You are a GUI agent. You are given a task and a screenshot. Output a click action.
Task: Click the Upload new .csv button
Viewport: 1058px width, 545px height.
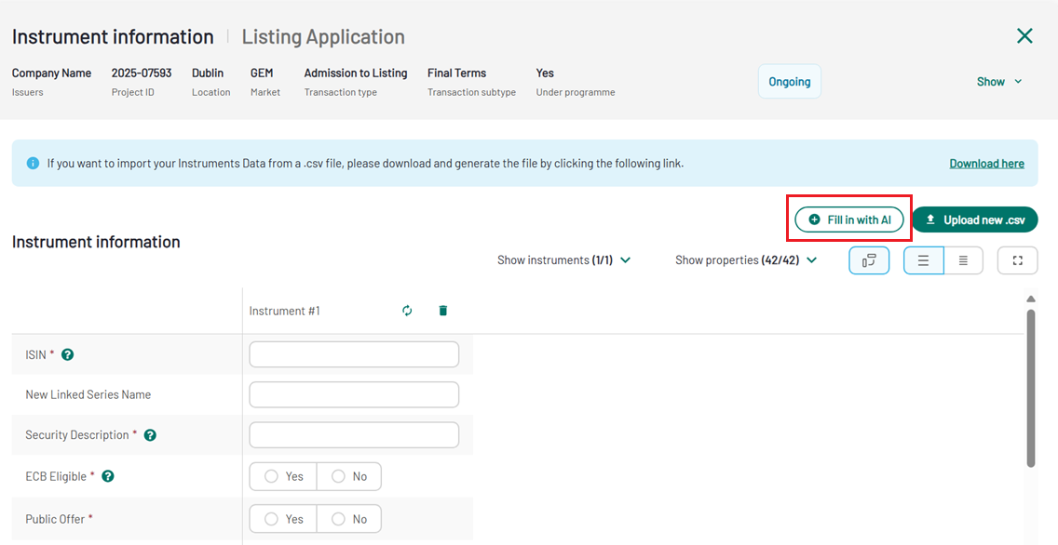[x=974, y=219]
